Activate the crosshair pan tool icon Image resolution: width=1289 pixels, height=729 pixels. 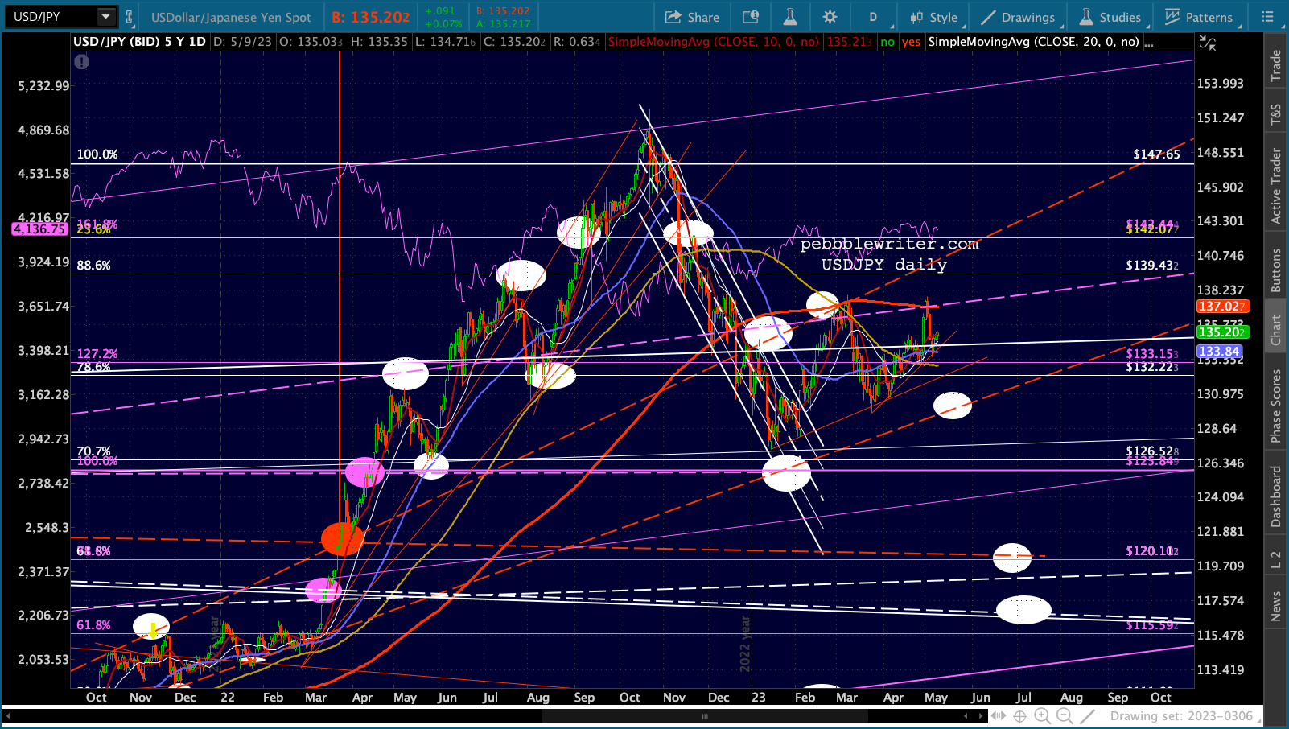(1019, 716)
